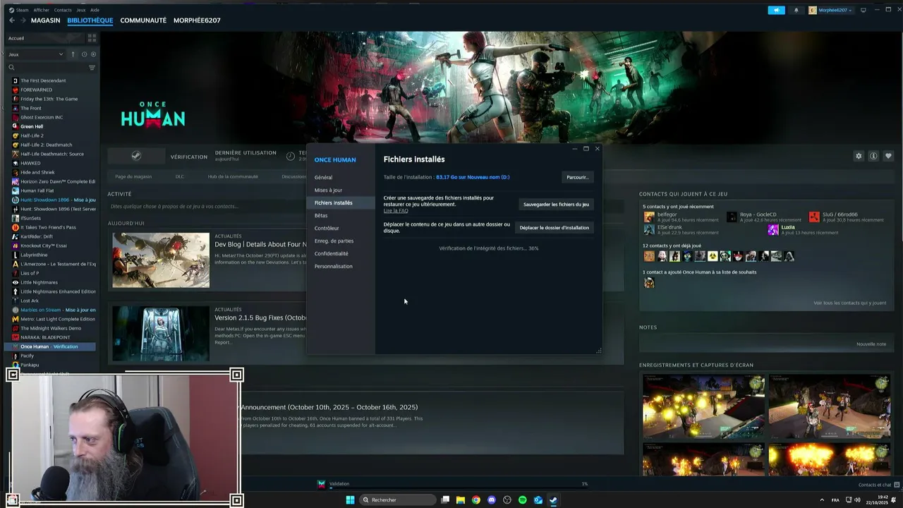Click Nouvelle note button
Viewport: 903px width, 508px height.
(x=871, y=344)
